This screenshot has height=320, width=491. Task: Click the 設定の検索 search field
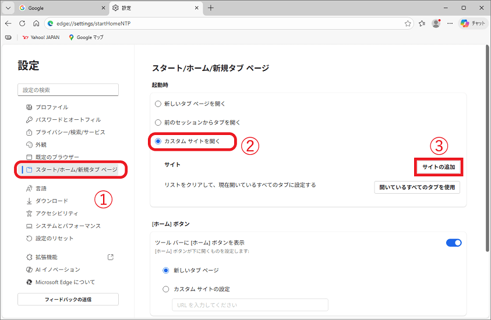click(x=68, y=90)
